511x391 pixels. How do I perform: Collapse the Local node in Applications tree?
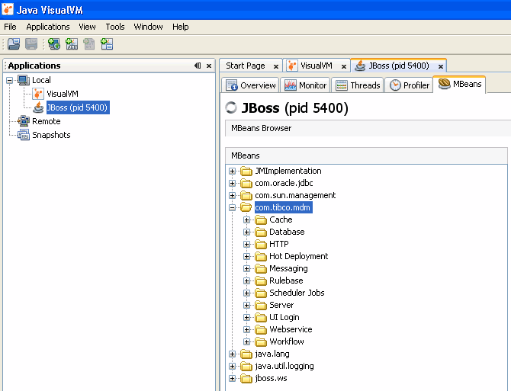[x=10, y=80]
